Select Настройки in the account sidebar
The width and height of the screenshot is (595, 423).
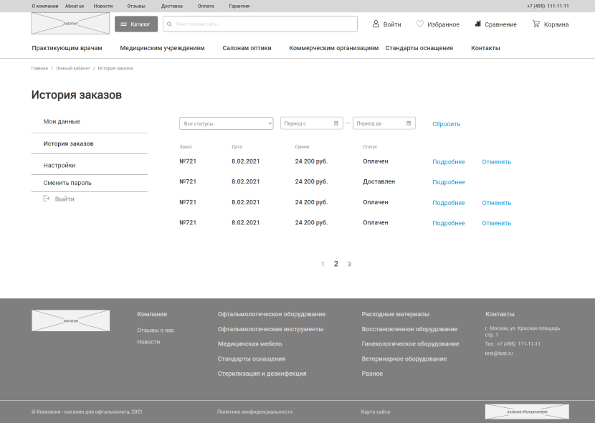point(59,165)
